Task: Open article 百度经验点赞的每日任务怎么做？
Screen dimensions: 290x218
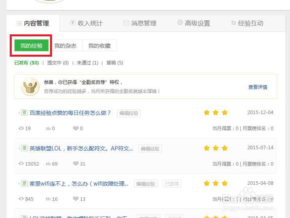Action: click(x=70, y=113)
